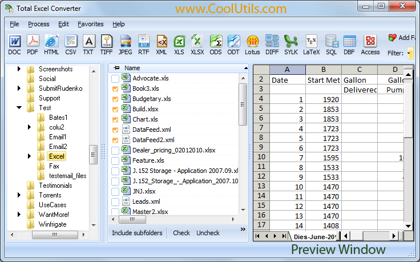Click the file list horizontal scrollbar thumb

[132, 219]
